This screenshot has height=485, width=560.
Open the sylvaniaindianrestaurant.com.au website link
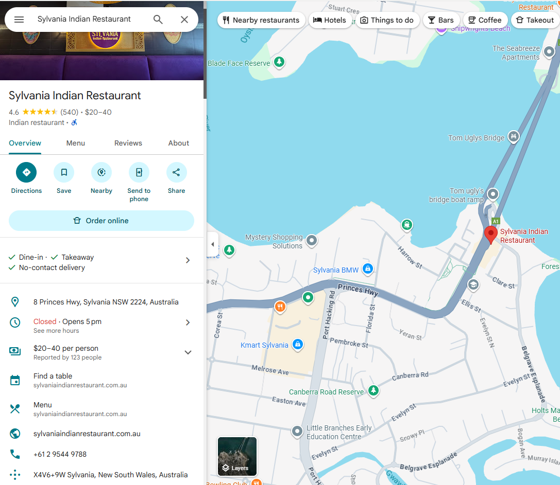[87, 434]
